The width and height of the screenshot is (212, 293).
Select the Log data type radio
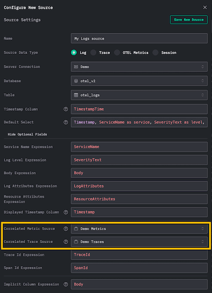pos(74,53)
